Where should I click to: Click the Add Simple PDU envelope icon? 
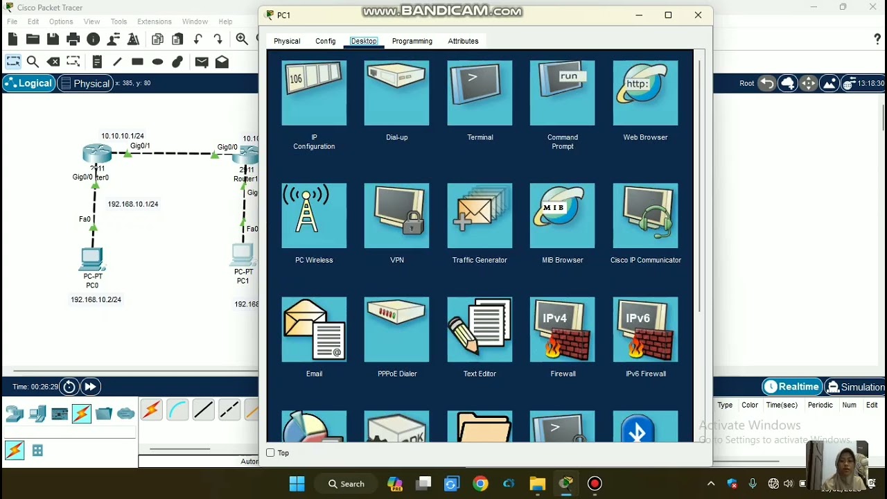click(202, 62)
